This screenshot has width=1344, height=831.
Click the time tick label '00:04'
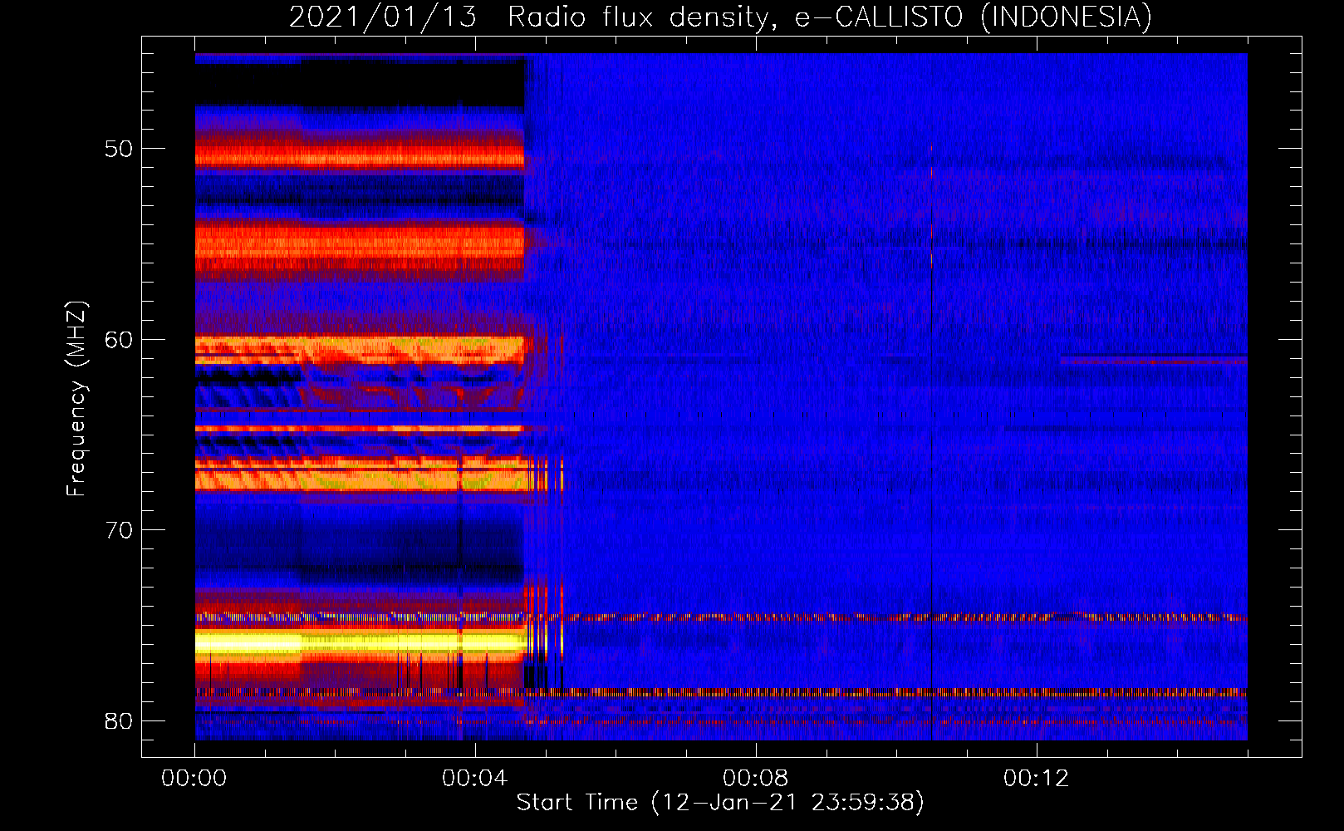(474, 778)
